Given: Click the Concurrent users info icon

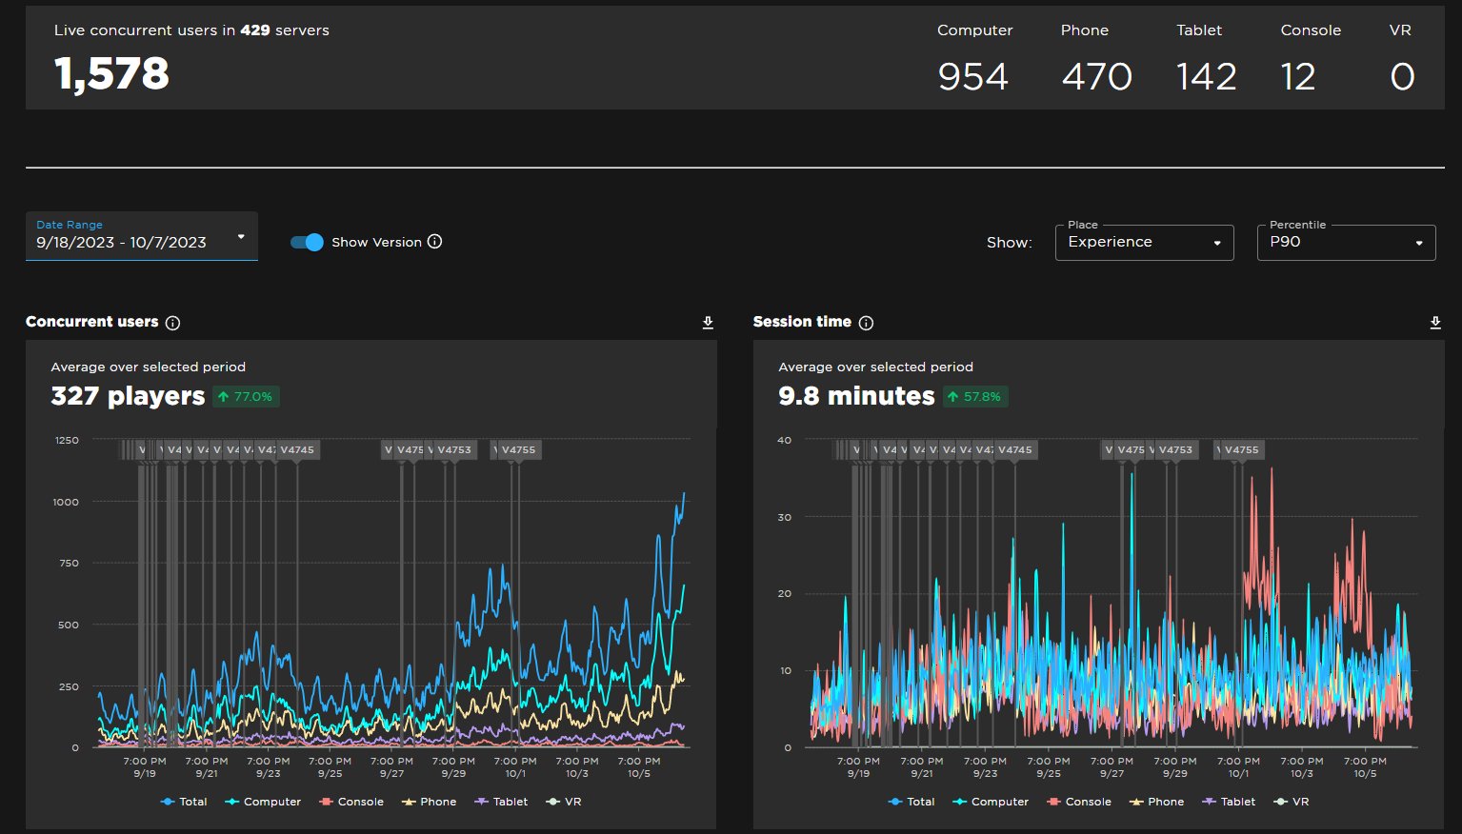Looking at the screenshot, I should pos(172,323).
